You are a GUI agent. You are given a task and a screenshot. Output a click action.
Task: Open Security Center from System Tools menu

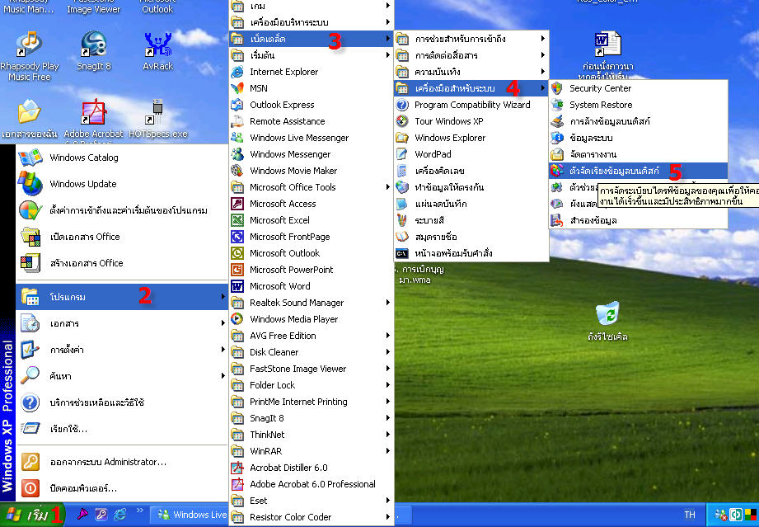click(x=639, y=88)
